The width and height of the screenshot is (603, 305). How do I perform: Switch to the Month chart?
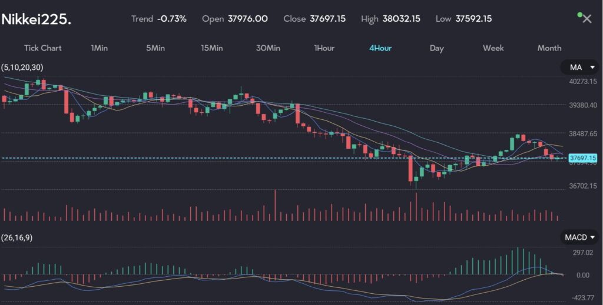coord(549,48)
